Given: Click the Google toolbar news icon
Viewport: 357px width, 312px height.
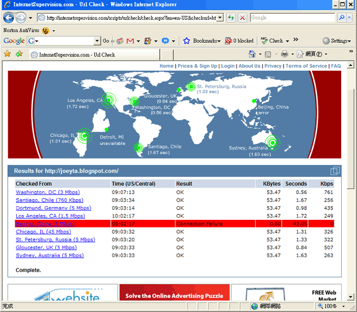Looking at the screenshot, I should [120, 41].
